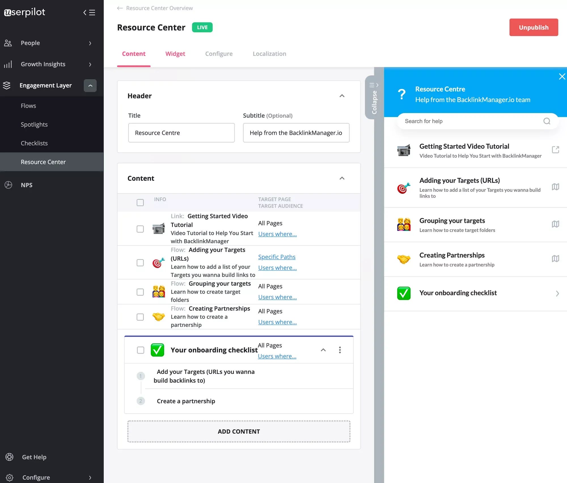Click the NPS gauge icon
567x483 pixels.
click(x=9, y=185)
